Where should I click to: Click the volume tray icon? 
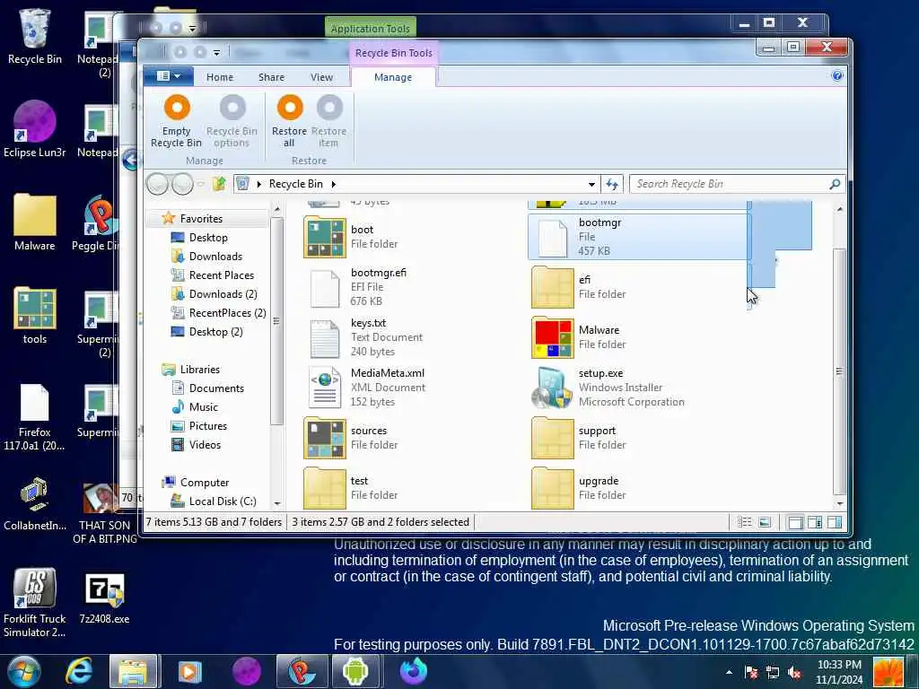pos(794,673)
